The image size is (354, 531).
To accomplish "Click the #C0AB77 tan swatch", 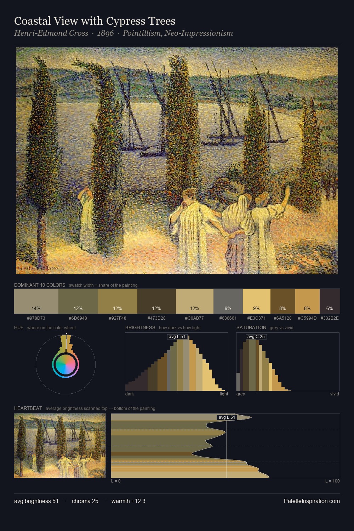I will (195, 301).
